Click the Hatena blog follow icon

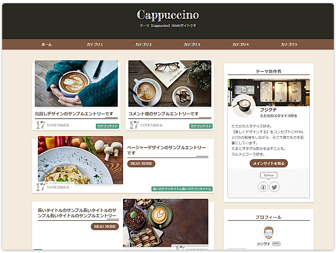point(263,187)
